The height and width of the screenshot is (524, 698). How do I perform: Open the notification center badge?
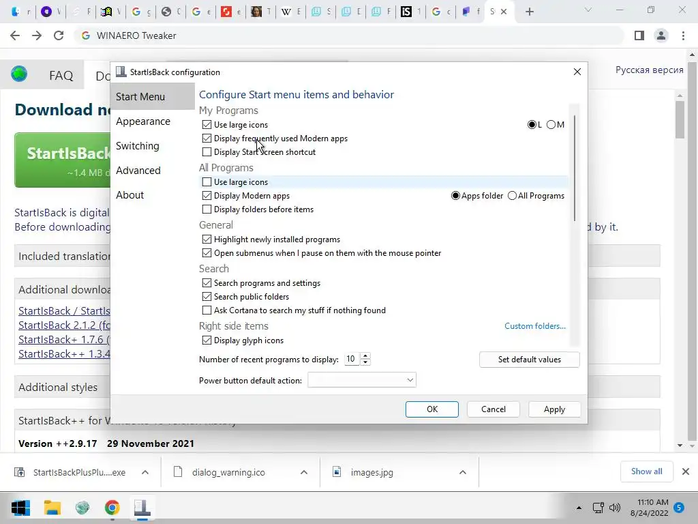click(679, 508)
